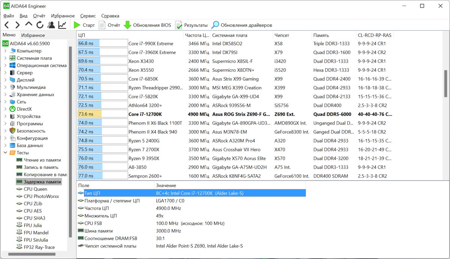Open the Отчёт menu in menu bar
Viewport: 450px width, 259px height.
pyautogui.click(x=39, y=16)
